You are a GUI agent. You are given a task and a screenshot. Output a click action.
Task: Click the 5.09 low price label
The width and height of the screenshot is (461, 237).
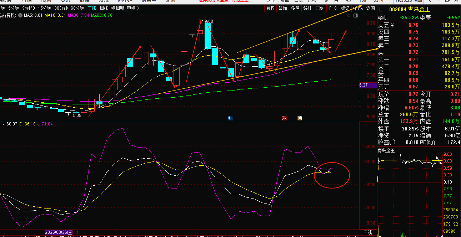pos(77,115)
